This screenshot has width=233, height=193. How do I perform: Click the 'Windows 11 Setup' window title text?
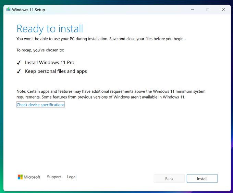click(28, 10)
